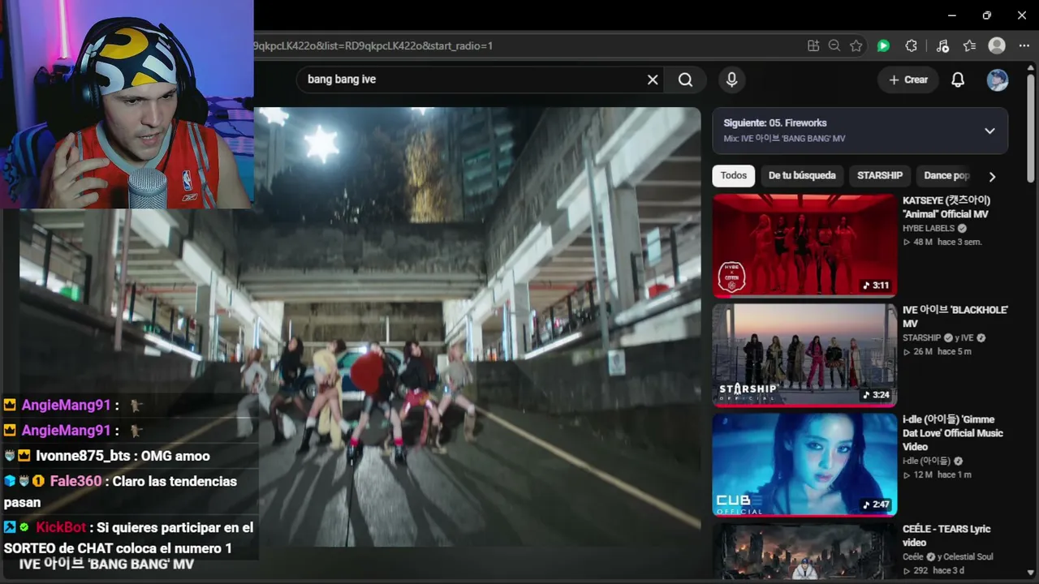Click the Crear button

pyautogui.click(x=908, y=79)
